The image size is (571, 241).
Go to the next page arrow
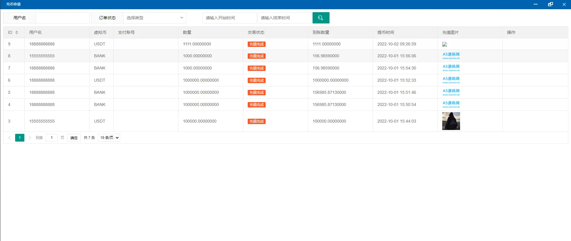coord(30,138)
